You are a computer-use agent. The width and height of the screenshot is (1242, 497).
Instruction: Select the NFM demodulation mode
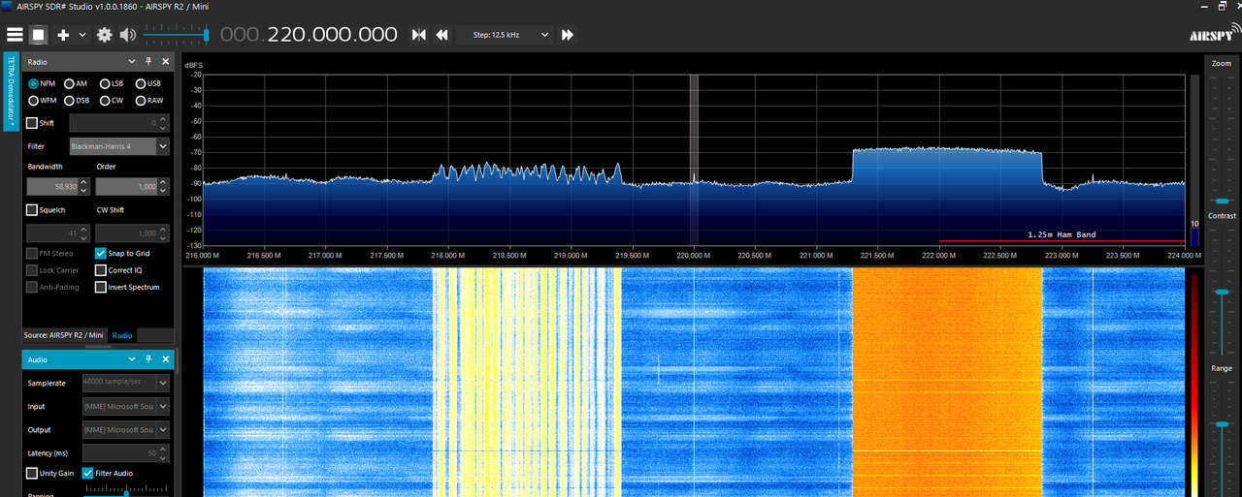[42, 83]
